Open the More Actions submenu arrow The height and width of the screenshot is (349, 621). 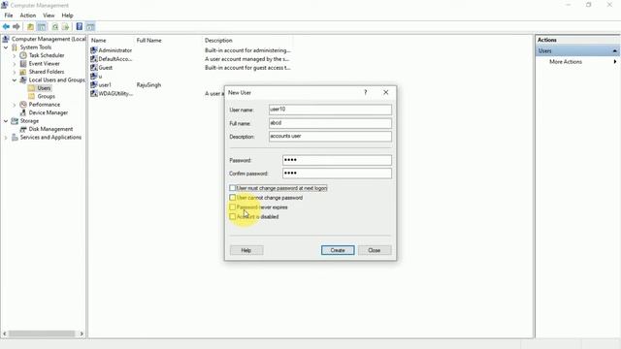[615, 62]
